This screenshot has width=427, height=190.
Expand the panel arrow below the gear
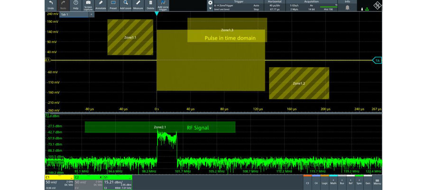click(211, 9)
